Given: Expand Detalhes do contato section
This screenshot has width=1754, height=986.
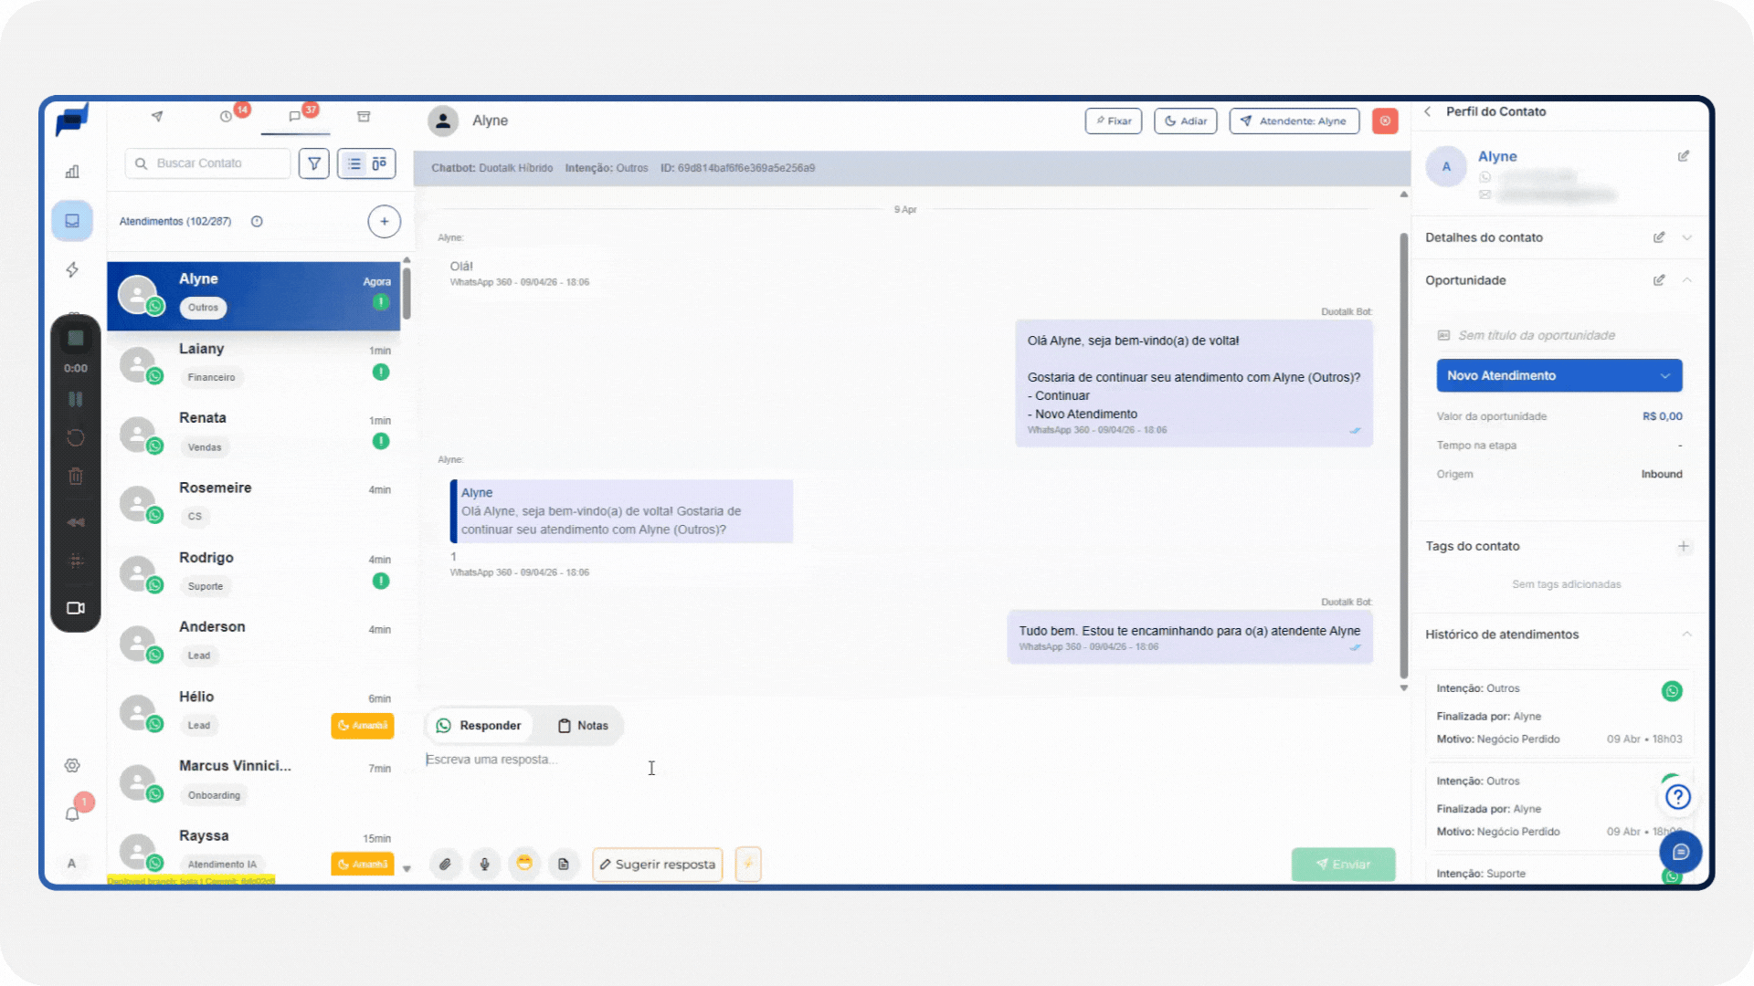Looking at the screenshot, I should click(x=1686, y=237).
